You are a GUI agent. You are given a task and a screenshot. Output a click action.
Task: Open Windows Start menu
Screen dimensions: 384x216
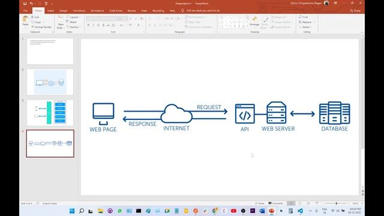(x=72, y=211)
